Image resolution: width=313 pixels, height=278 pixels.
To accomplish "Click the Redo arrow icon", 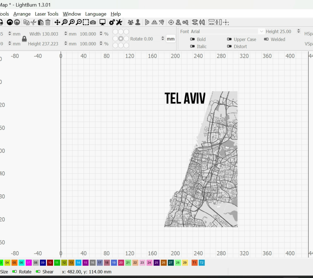I will [x=17, y=22].
